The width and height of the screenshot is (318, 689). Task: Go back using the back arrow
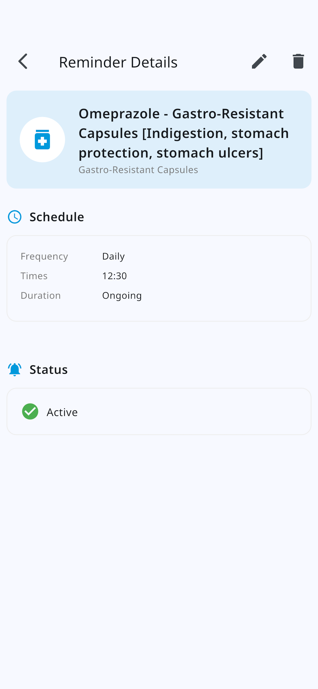pos(23,62)
